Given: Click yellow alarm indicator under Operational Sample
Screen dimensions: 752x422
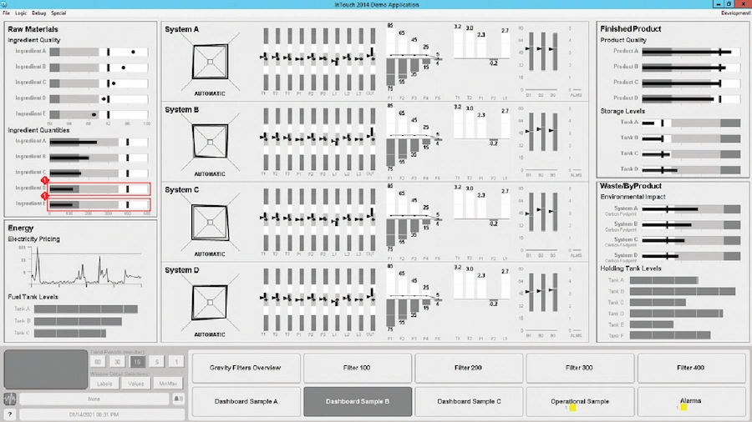Looking at the screenshot, I should pos(572,408).
